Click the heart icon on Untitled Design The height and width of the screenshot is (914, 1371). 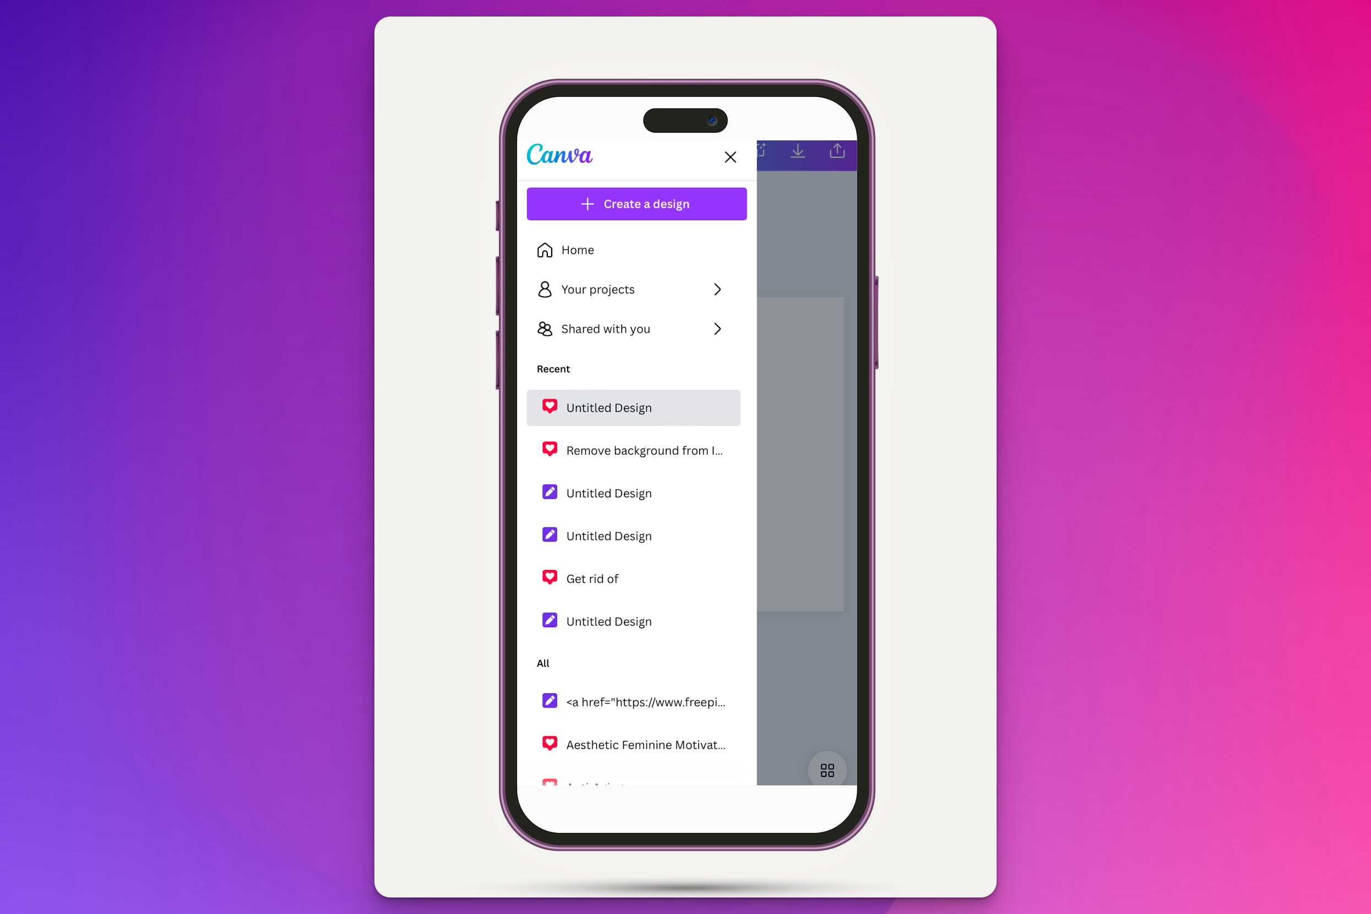(549, 407)
